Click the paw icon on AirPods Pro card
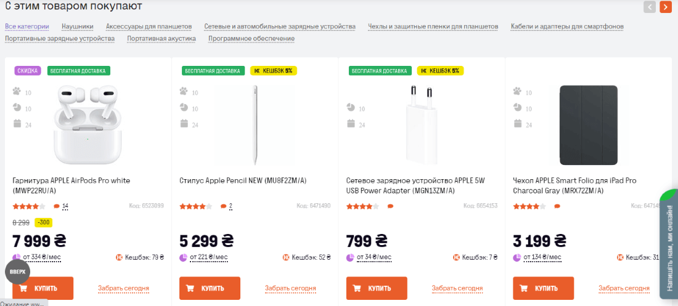 pyautogui.click(x=17, y=92)
